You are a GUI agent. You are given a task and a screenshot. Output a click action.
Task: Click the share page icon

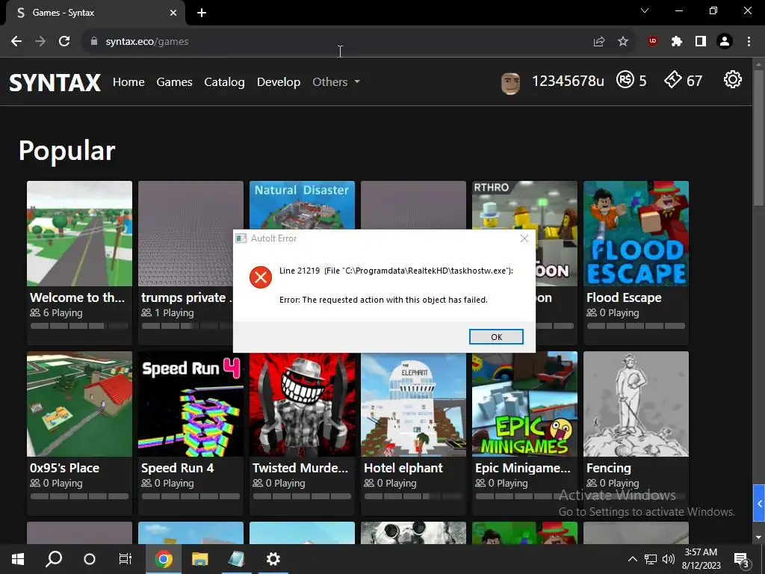[x=599, y=42]
